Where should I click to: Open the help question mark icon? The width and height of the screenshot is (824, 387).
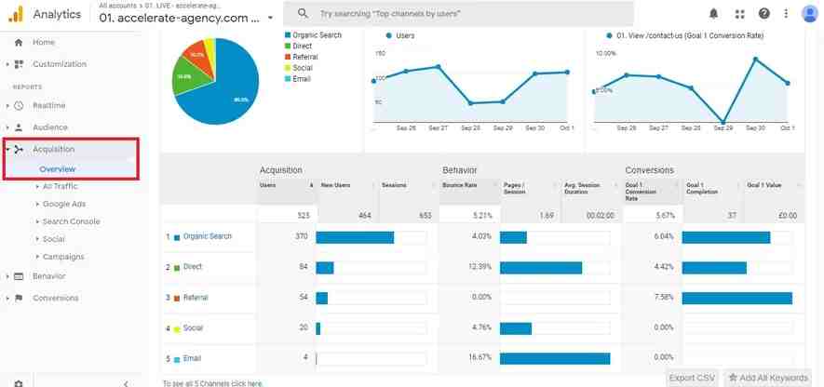click(764, 14)
